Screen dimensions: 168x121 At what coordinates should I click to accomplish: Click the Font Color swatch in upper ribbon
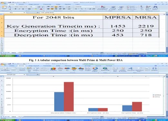click(x=41, y=9)
